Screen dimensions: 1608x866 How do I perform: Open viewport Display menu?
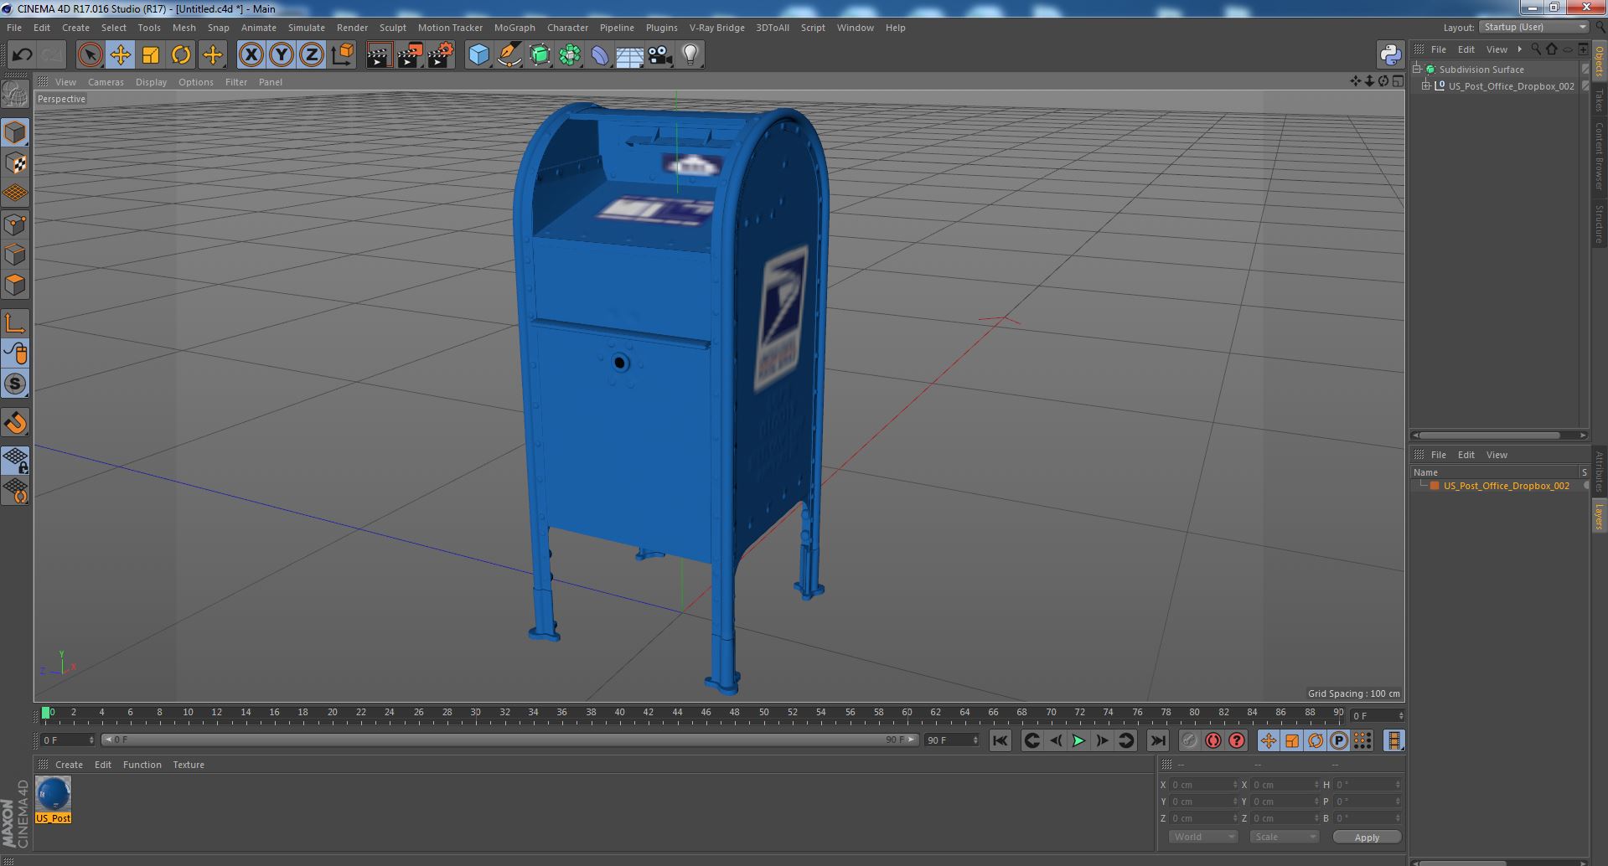point(151,82)
